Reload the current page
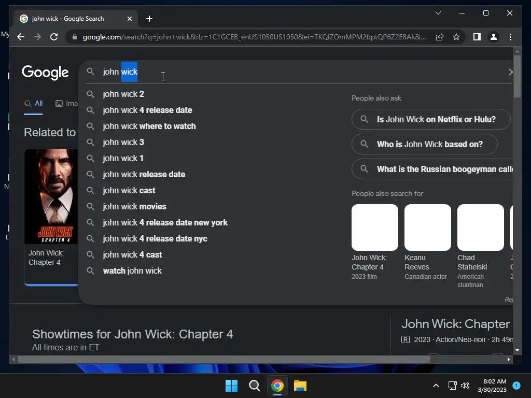Viewport: 531px width, 398px height. click(54, 37)
